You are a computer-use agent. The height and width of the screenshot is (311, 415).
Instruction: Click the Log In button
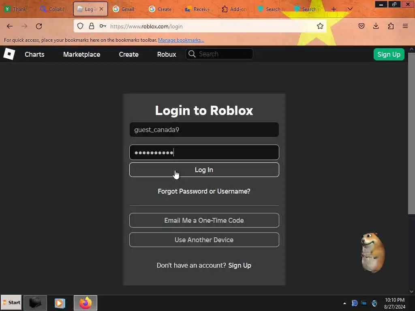[x=204, y=170]
